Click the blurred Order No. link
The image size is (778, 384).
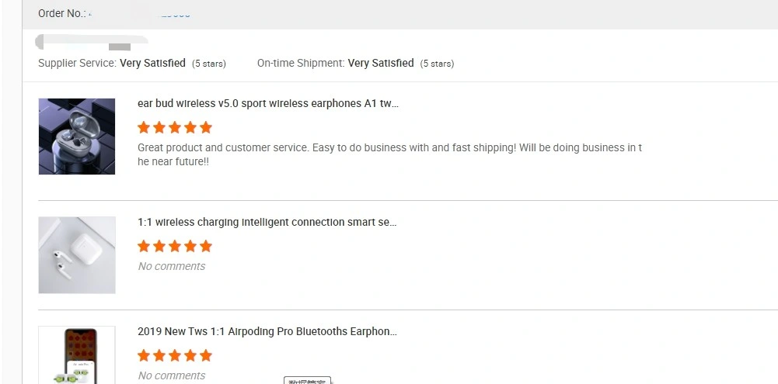point(139,13)
